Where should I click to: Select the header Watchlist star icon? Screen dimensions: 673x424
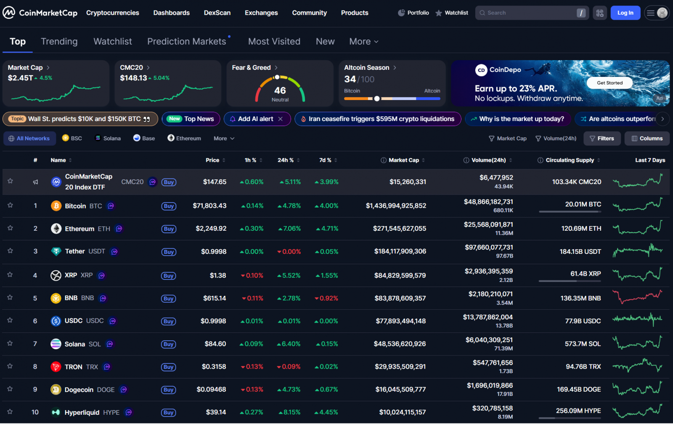coord(437,13)
